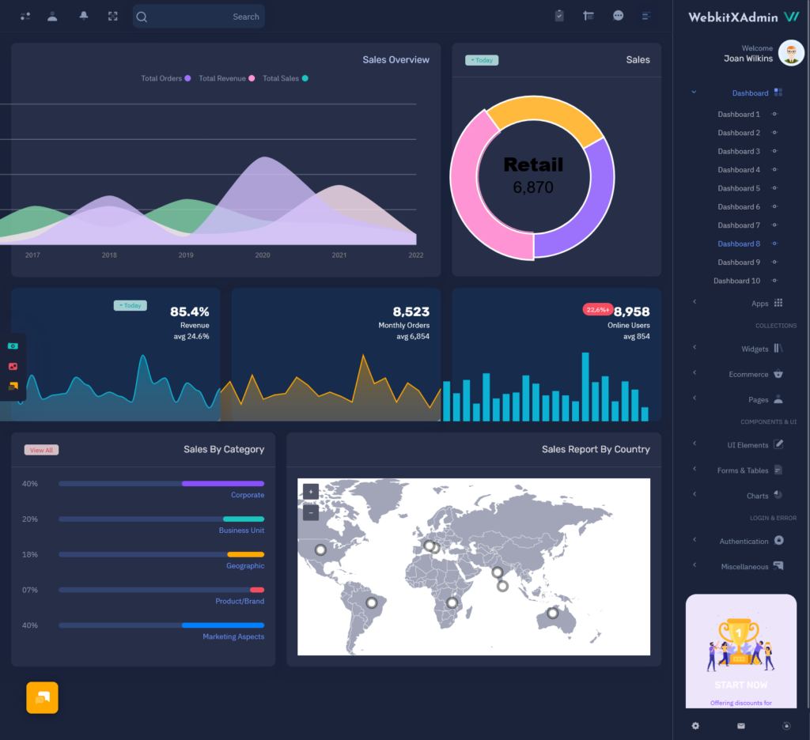Expand the Charts section in the sidebar

click(x=755, y=495)
